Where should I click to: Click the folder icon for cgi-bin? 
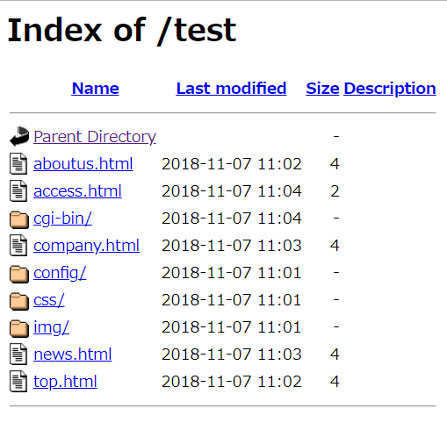point(19,219)
